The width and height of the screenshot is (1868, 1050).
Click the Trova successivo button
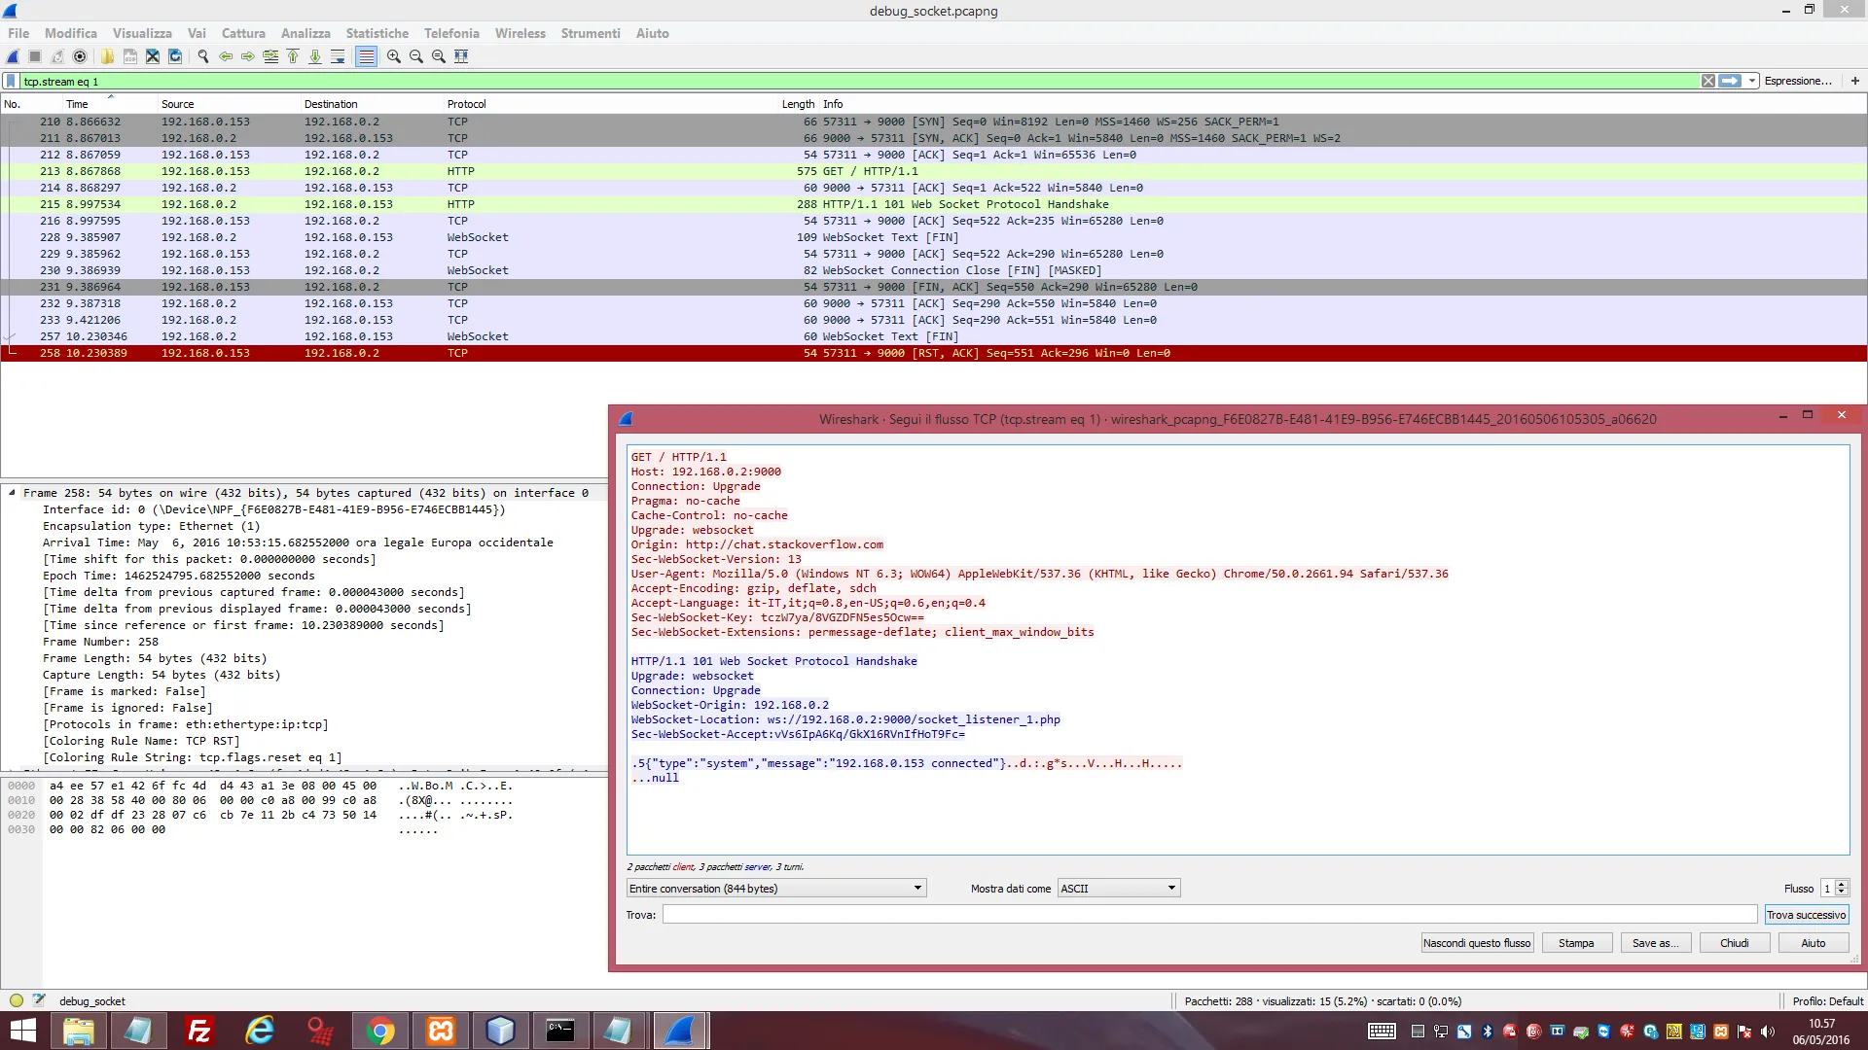click(x=1806, y=915)
